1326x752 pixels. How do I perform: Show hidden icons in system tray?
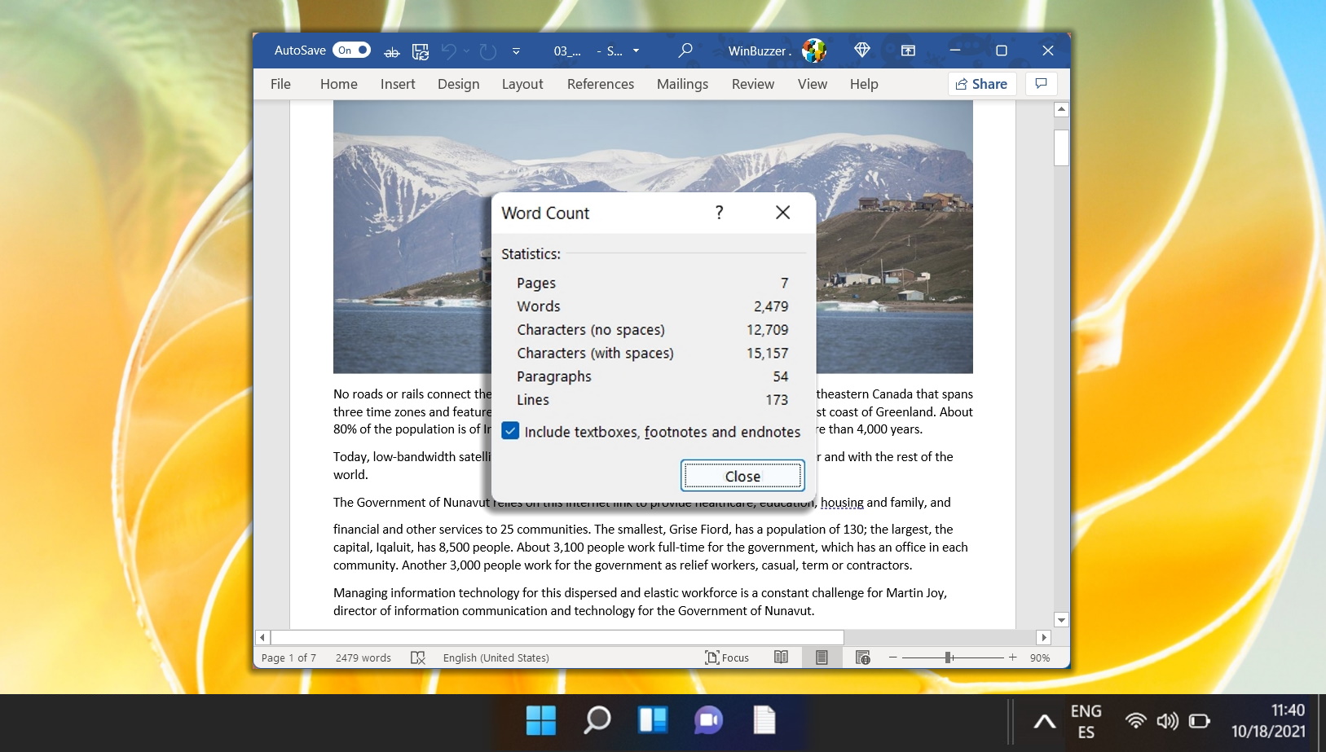[1045, 721]
